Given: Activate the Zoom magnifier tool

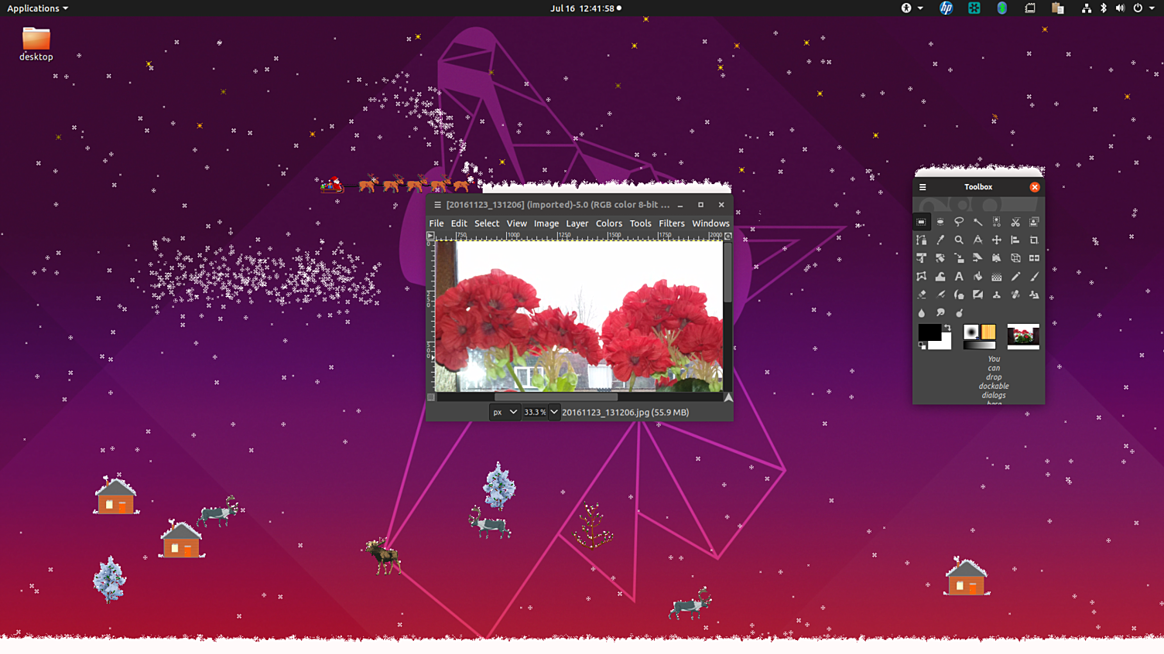Looking at the screenshot, I should 959,240.
